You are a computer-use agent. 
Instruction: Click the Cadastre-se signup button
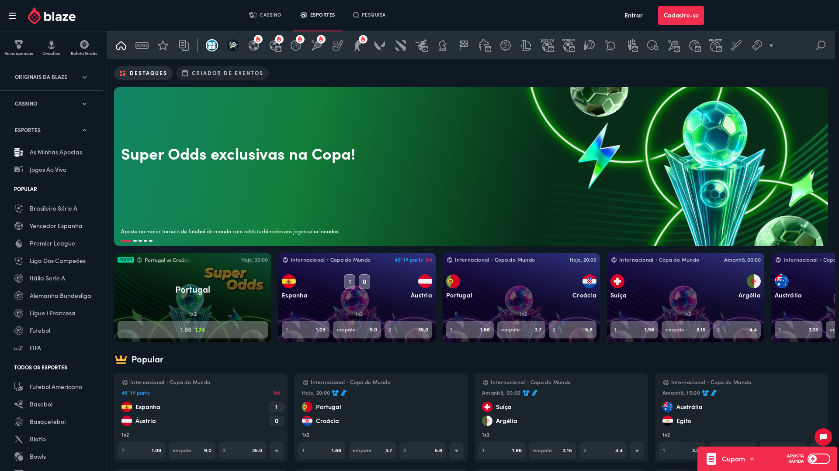coord(681,15)
